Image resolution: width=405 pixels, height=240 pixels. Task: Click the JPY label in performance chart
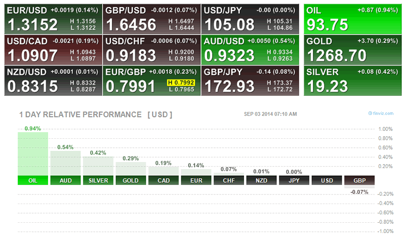294,180
